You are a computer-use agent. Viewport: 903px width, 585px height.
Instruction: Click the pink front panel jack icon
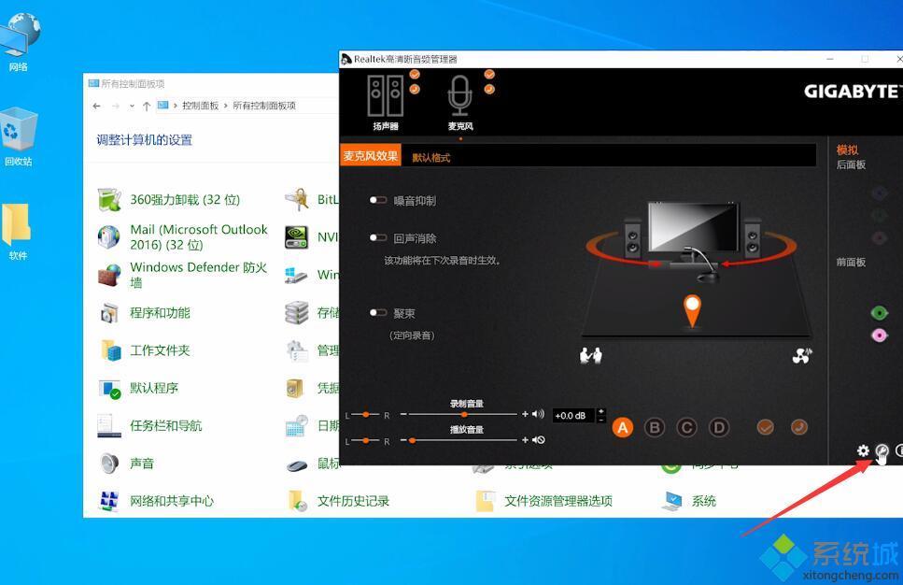[x=879, y=335]
